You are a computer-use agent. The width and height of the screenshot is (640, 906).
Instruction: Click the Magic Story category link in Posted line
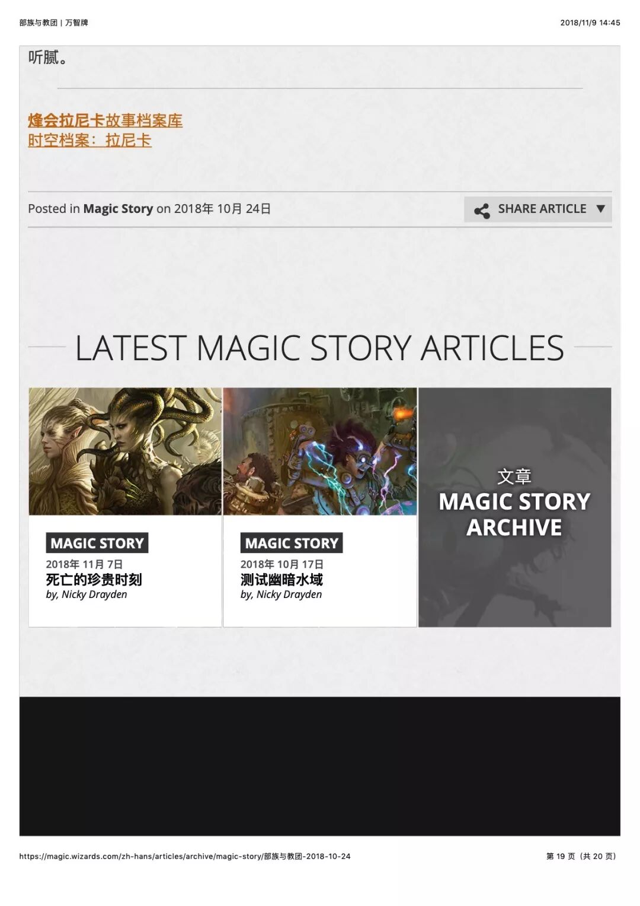(x=118, y=209)
